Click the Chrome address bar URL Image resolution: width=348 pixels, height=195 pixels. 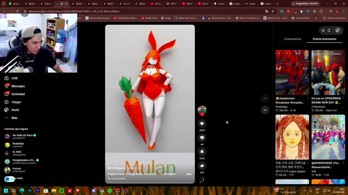click(74, 11)
